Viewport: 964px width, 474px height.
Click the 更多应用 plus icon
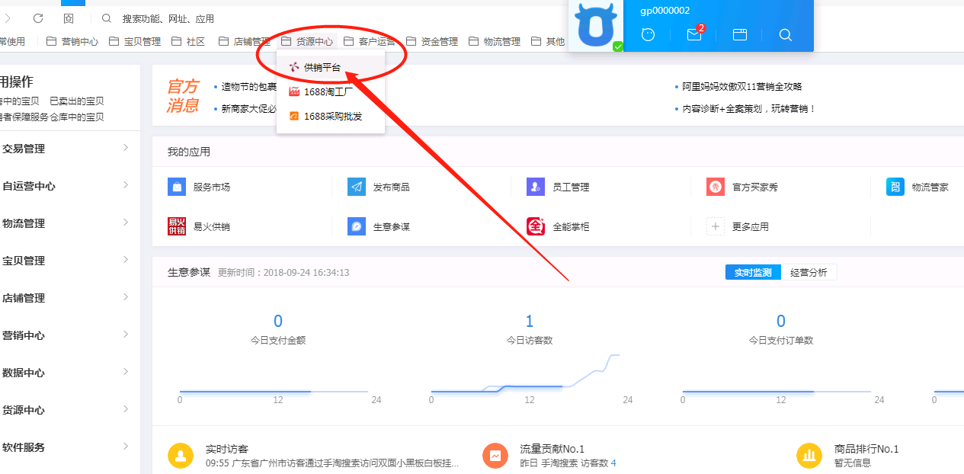coord(716,226)
